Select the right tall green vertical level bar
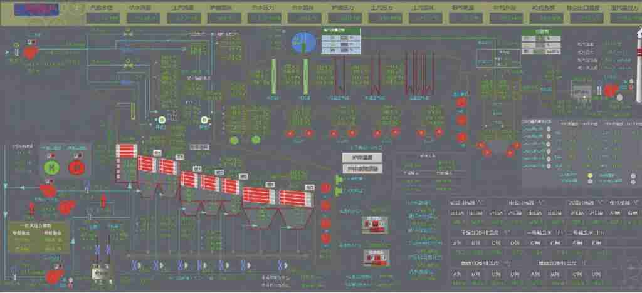The width and height of the screenshot is (642, 293). [x=305, y=77]
